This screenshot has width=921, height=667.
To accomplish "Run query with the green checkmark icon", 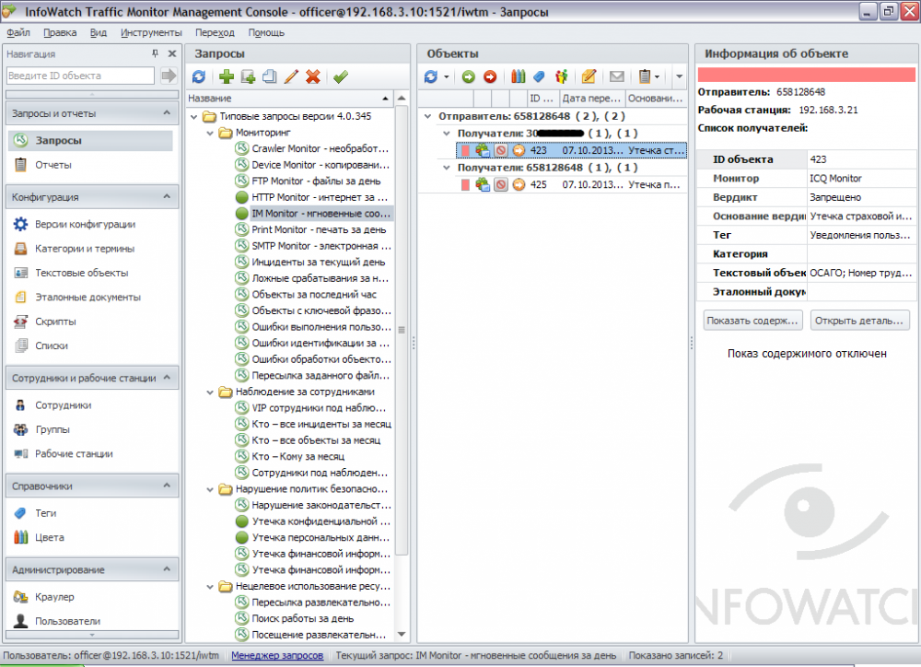I will pyautogui.click(x=341, y=76).
